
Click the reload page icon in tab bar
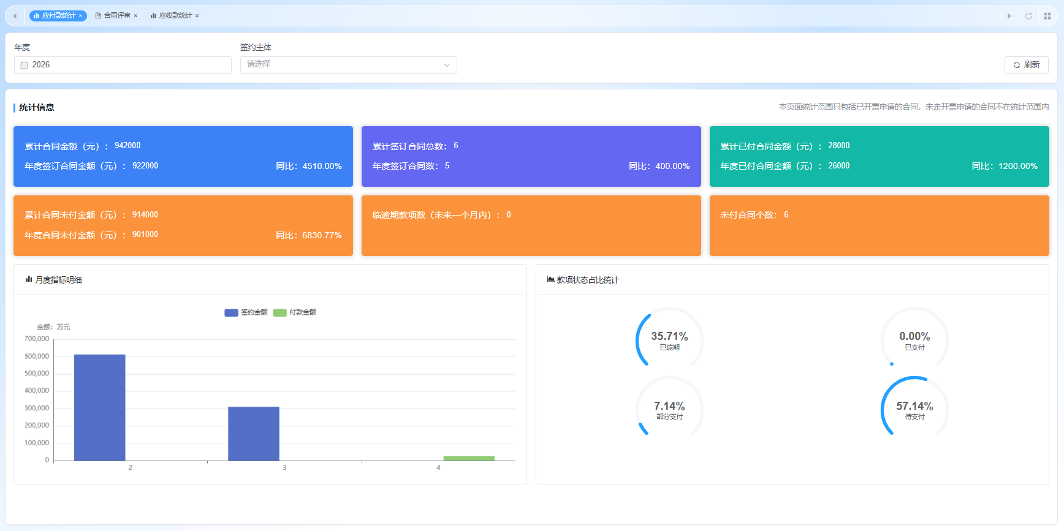pyautogui.click(x=1028, y=16)
